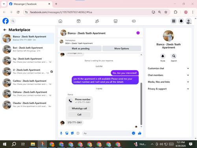Open Dahiana - 2beds bath Apartment chat
Image resolution: width=197 pixels, height=148 pixels.
(x=28, y=94)
